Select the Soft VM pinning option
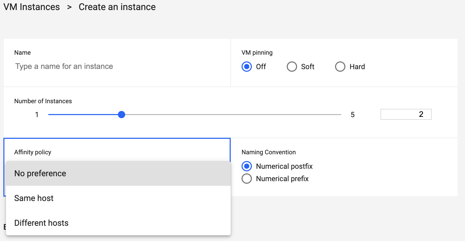 point(292,67)
